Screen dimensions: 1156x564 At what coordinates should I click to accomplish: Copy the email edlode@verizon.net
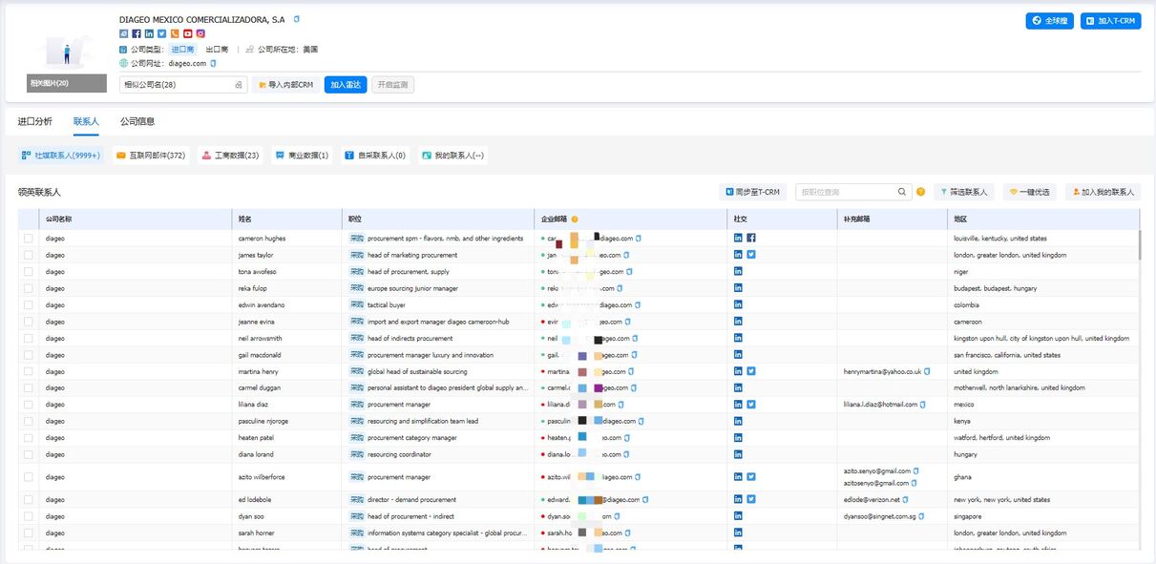[x=908, y=500]
